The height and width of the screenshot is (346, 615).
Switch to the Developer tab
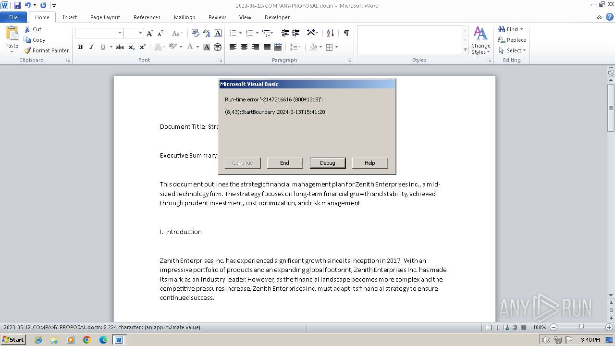(x=277, y=17)
